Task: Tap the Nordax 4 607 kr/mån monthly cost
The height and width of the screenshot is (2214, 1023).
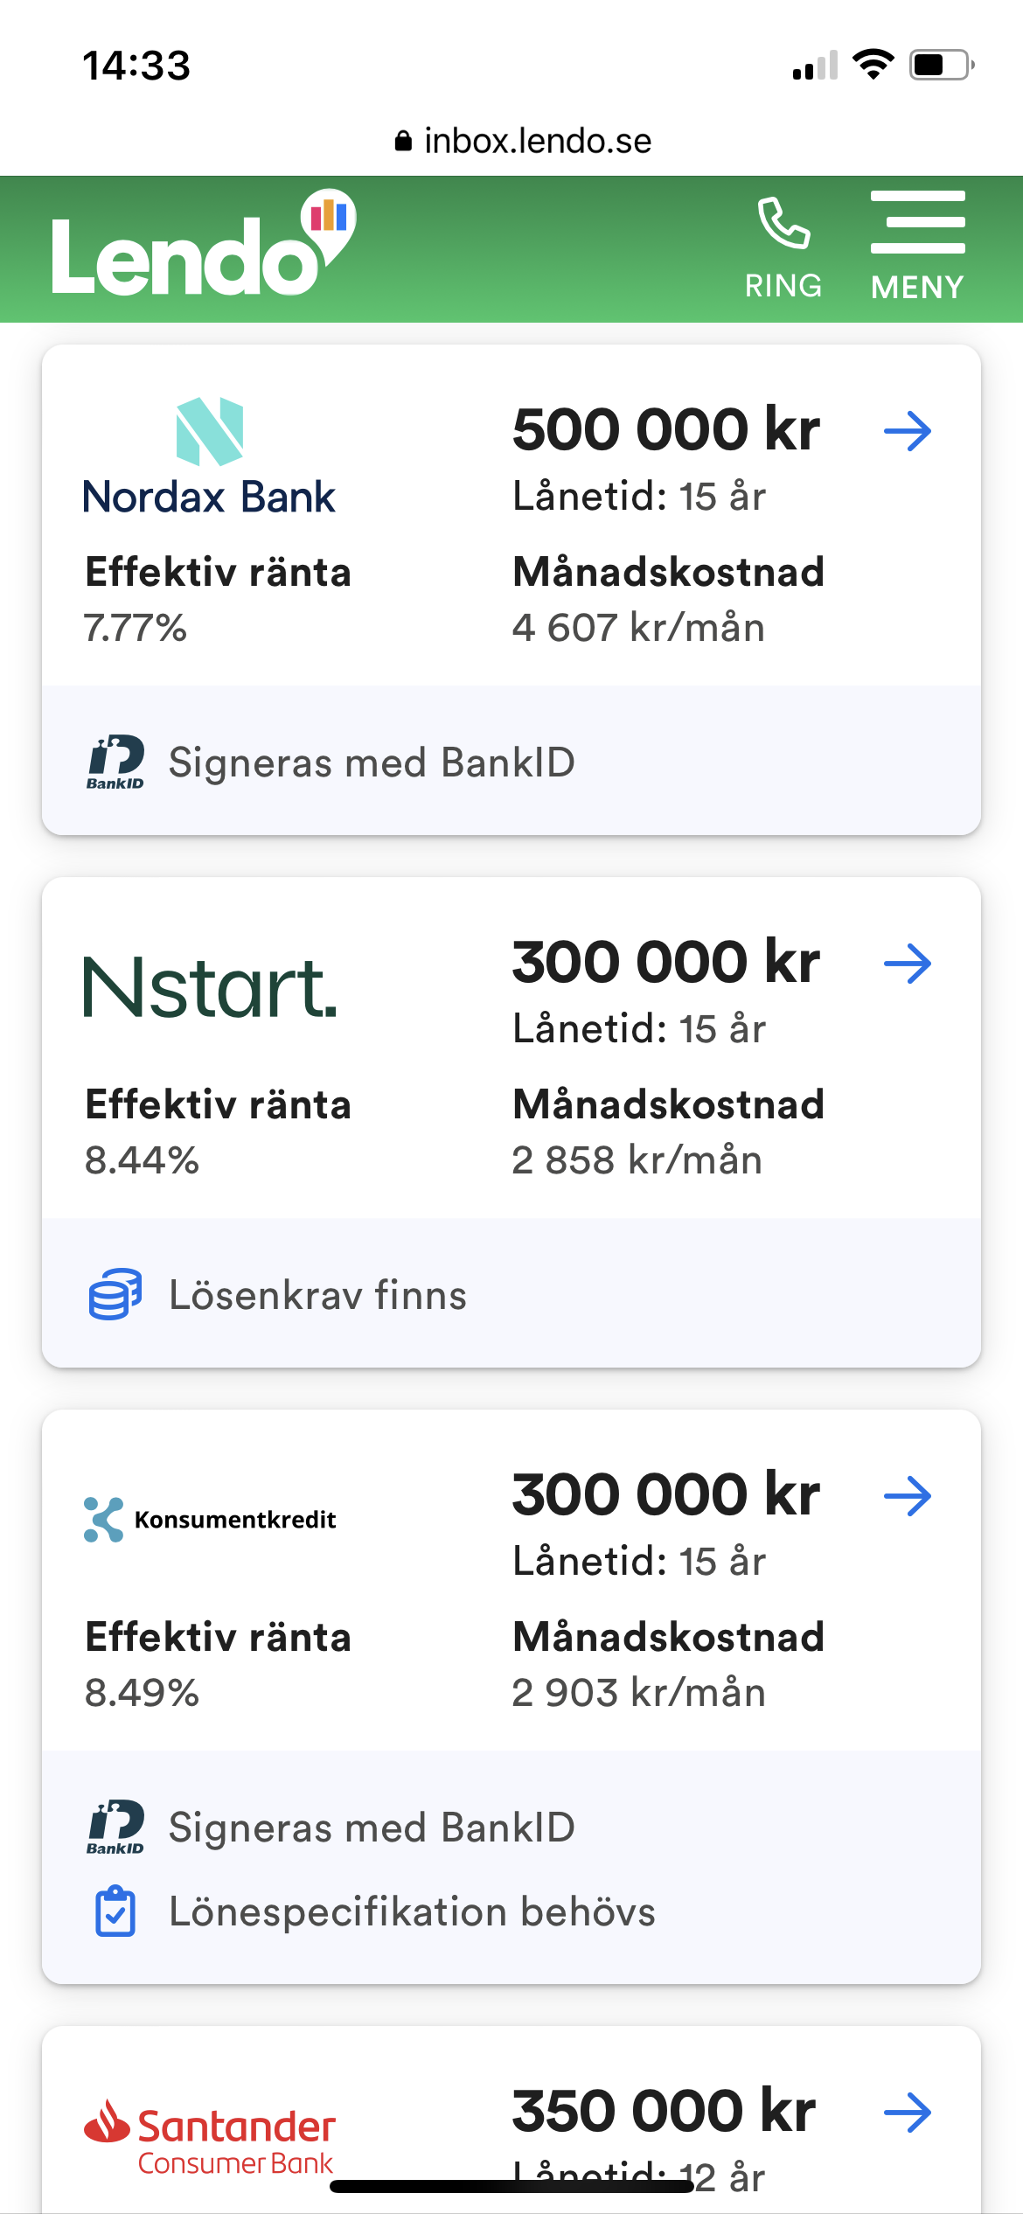Action: (638, 628)
